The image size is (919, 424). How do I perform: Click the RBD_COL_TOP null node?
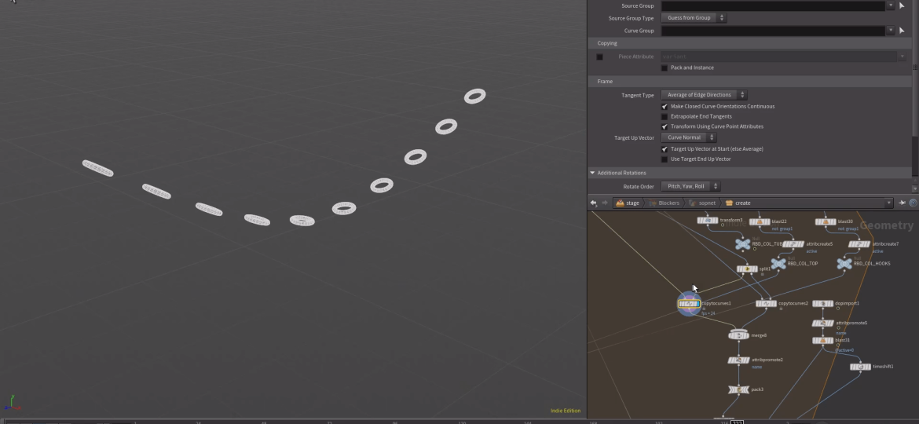[778, 264]
